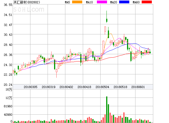Click the 12万 volume axis label
This screenshot has height=123, width=169.
[9, 98]
